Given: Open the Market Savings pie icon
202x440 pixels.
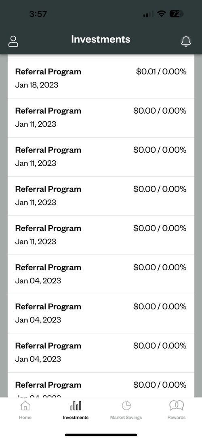Looking at the screenshot, I should (126, 406).
